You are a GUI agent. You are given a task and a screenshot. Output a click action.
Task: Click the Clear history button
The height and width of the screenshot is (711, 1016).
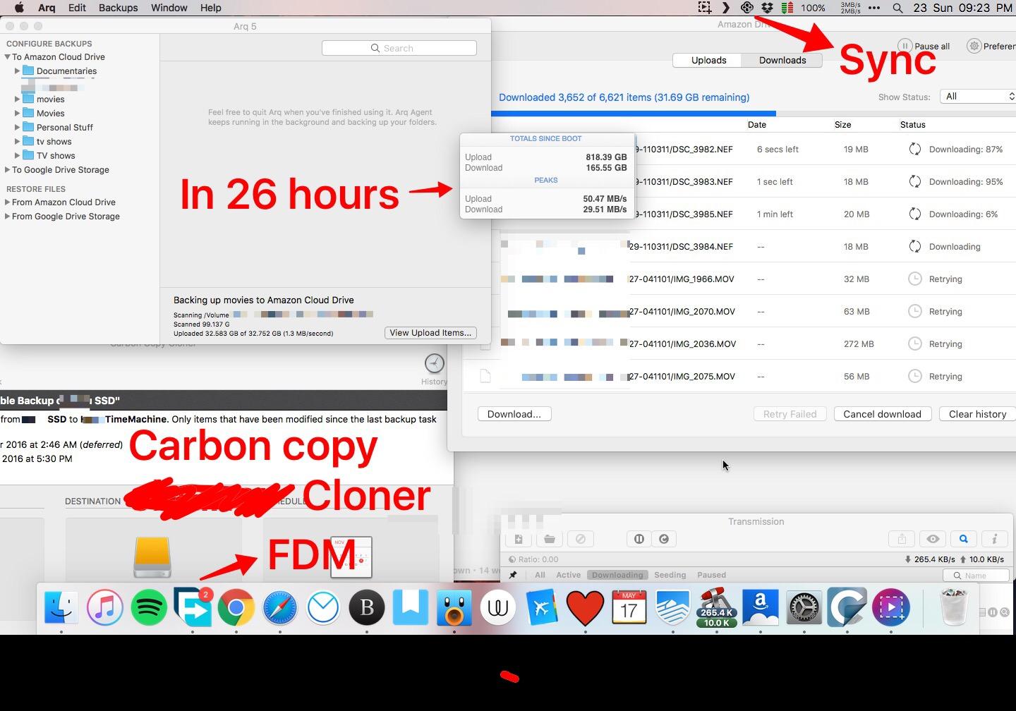977,414
